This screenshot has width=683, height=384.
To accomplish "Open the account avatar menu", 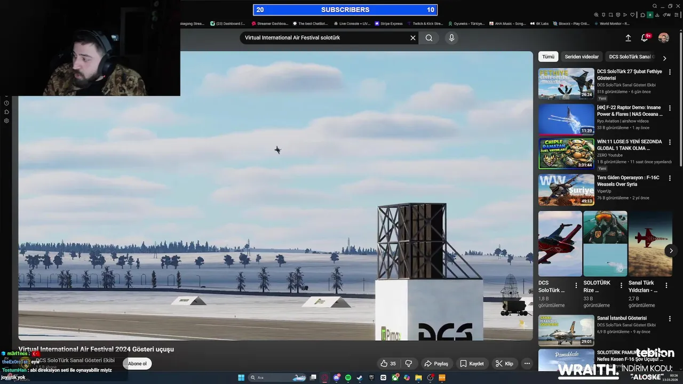I will pyautogui.click(x=664, y=38).
